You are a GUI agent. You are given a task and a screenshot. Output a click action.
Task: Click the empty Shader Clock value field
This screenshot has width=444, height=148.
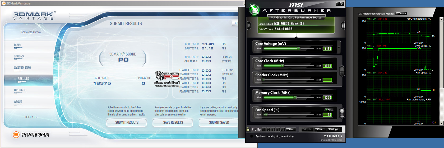point(327,80)
